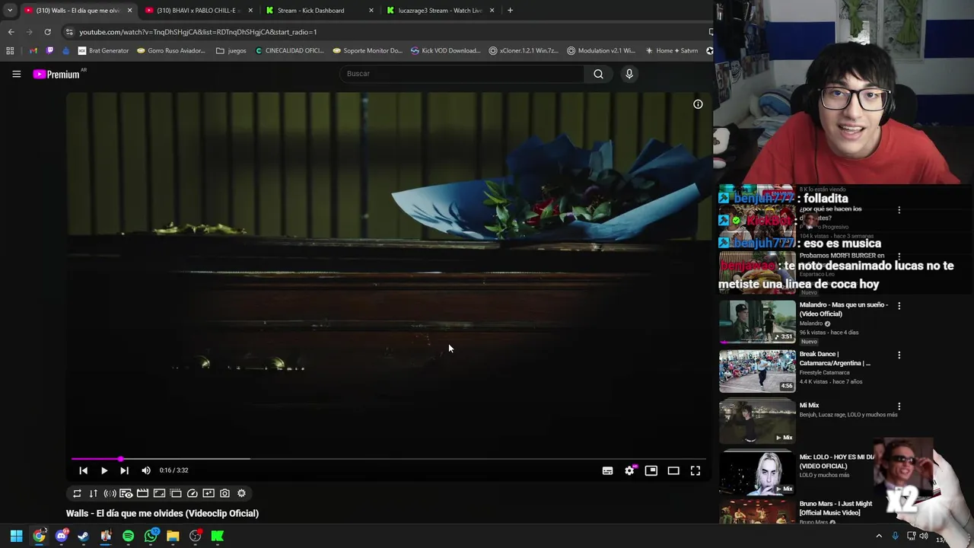Click the list-with-eye icon in extension toolbar
The width and height of the screenshot is (974, 548).
[x=126, y=493]
